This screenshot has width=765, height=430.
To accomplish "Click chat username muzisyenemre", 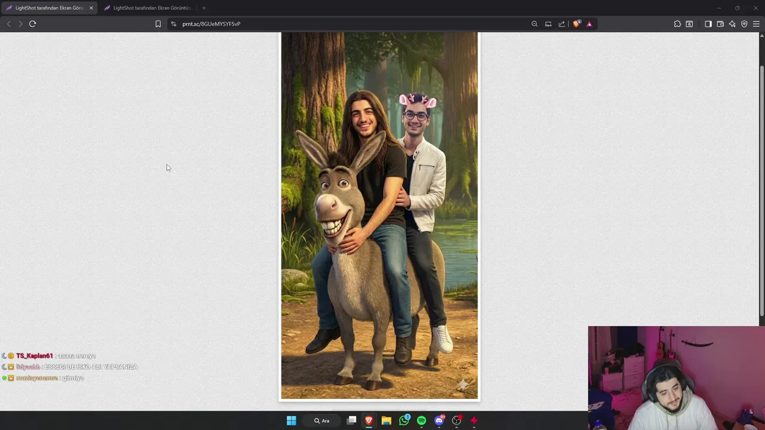I will click(x=37, y=378).
